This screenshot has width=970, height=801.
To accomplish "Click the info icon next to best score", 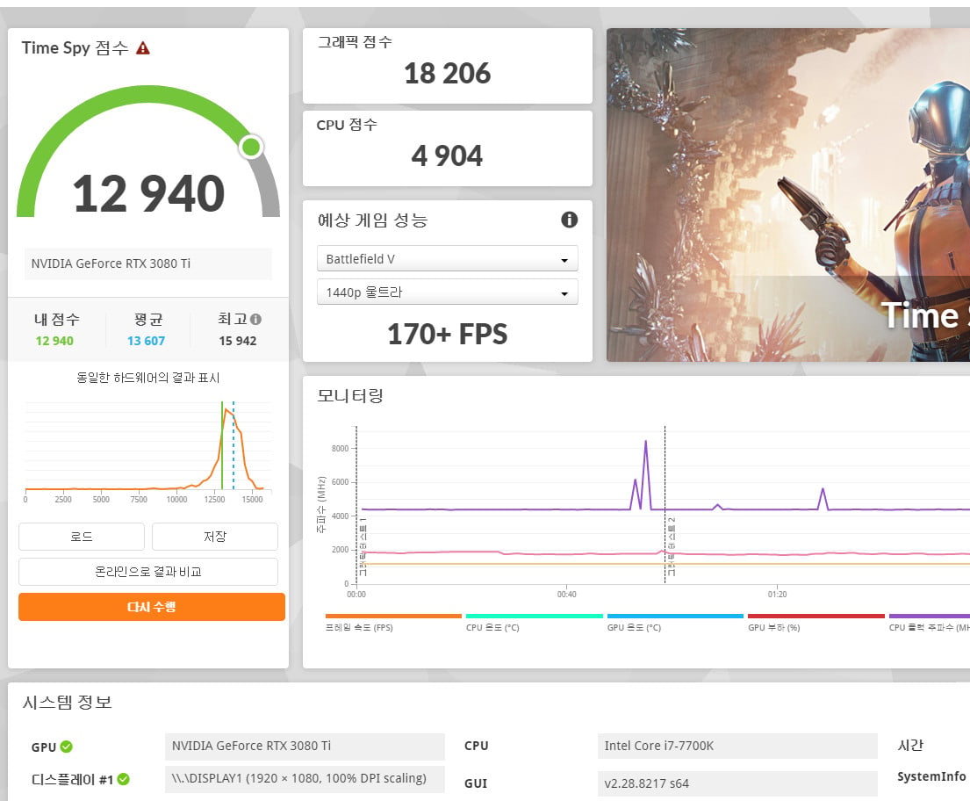I will pos(256,320).
